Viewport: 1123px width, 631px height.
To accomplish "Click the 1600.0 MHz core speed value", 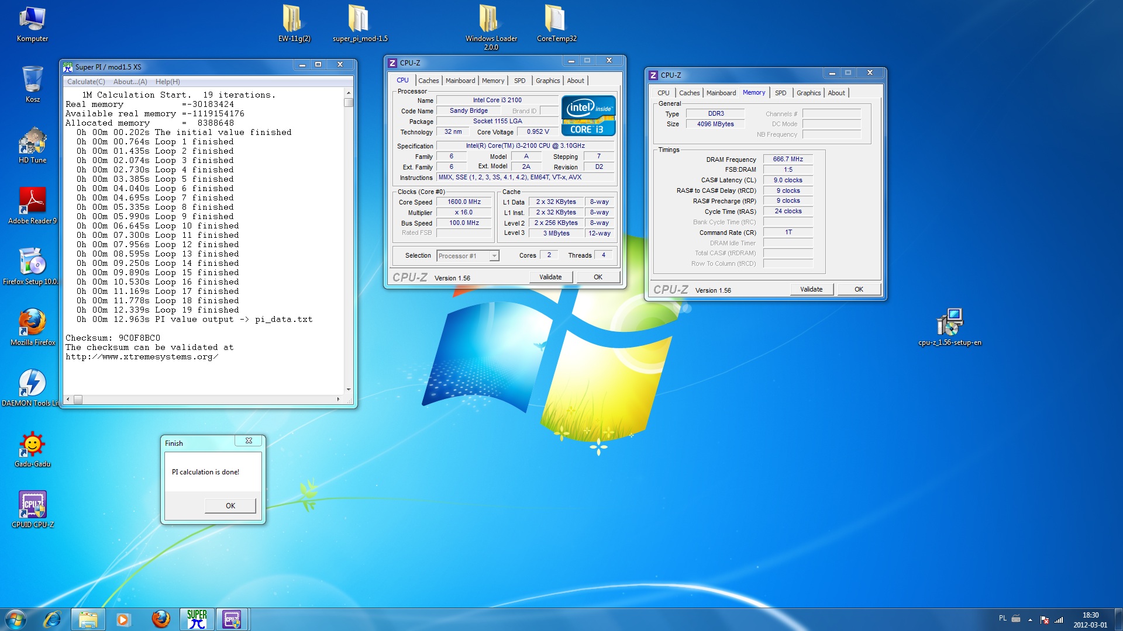I will (x=464, y=202).
